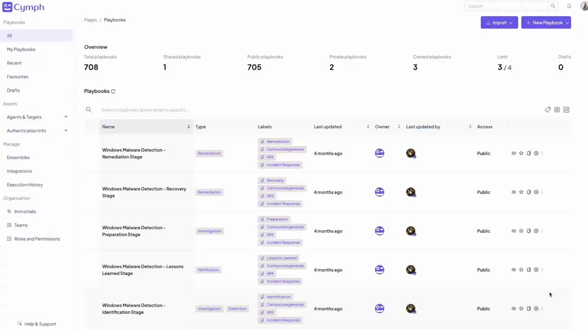Favourite the Remediation Stage playbook

(521, 154)
